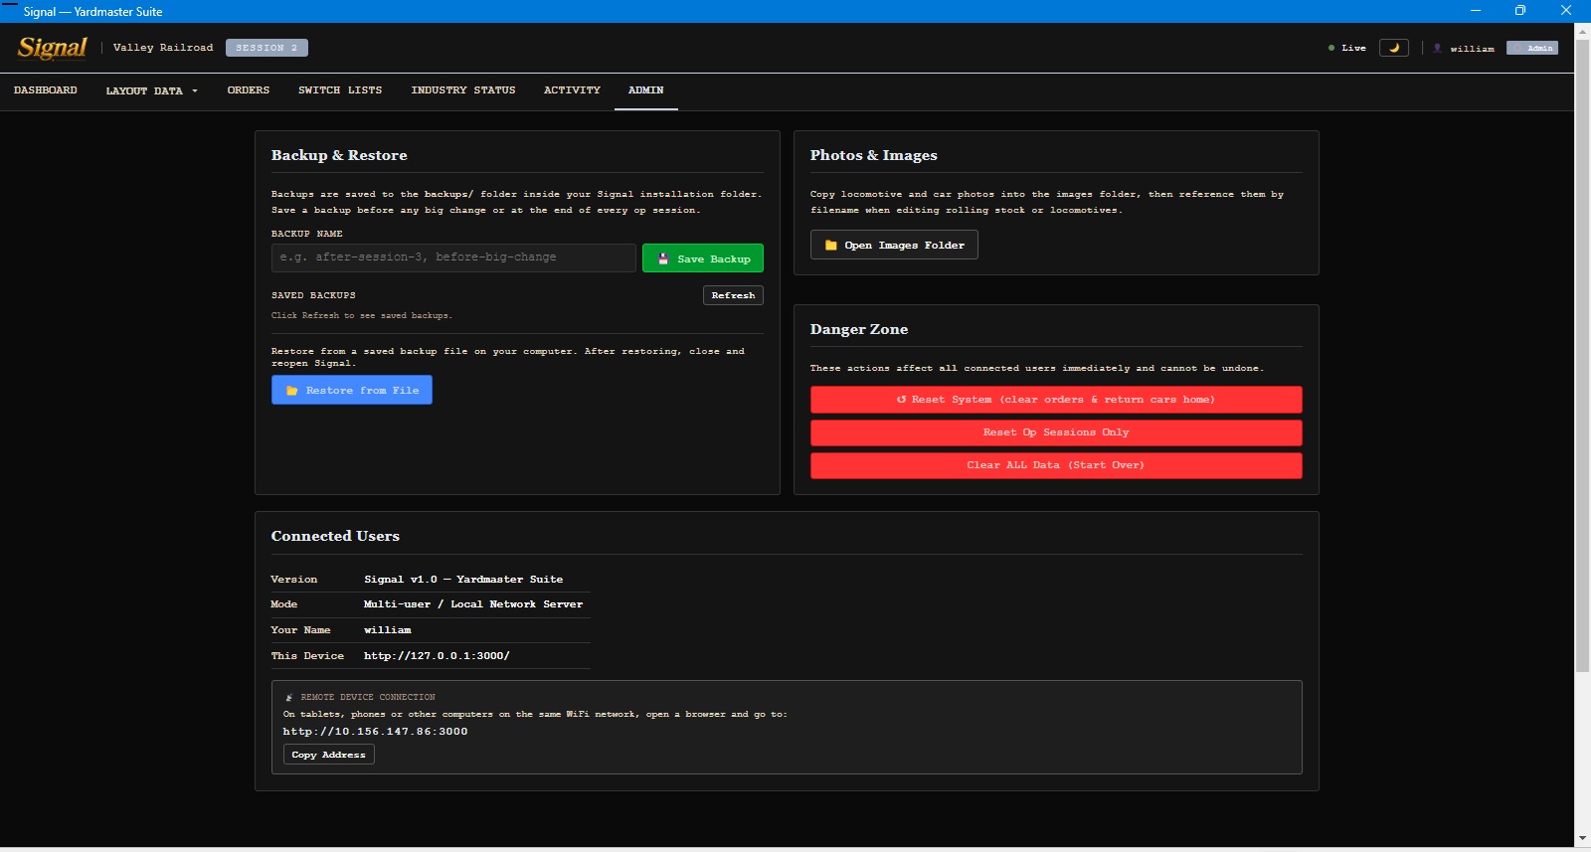The height and width of the screenshot is (852, 1591).
Task: Open the Images Folder
Action: click(x=894, y=245)
